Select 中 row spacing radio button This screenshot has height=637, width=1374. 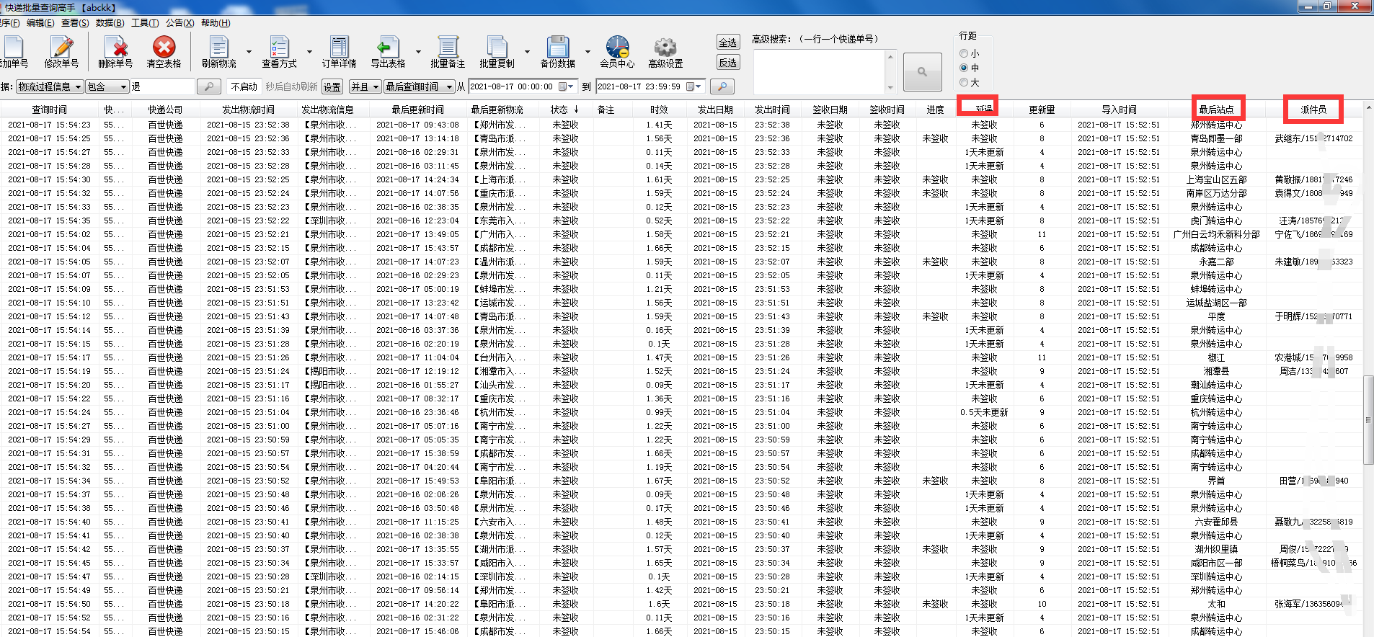(x=964, y=68)
